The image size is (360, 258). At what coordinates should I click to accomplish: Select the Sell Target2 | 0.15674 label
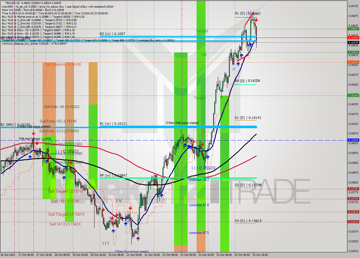pos(66,214)
